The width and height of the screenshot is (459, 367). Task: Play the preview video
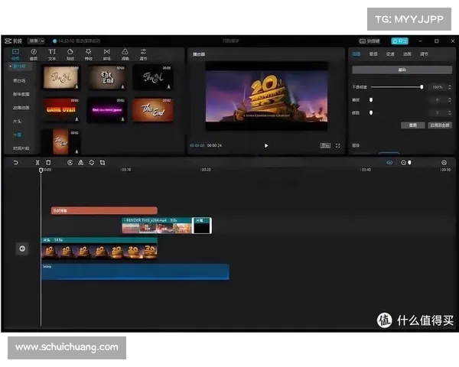tap(266, 145)
